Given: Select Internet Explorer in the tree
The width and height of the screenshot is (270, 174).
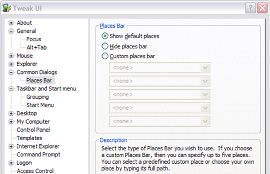Looking at the screenshot, I should tap(38, 146).
